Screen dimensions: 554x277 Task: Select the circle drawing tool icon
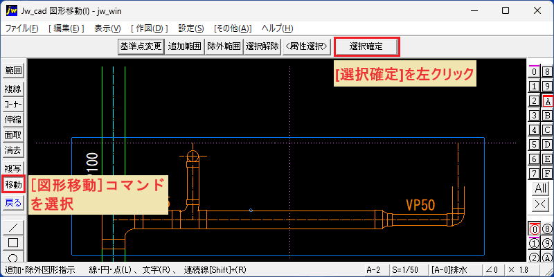click(x=12, y=257)
